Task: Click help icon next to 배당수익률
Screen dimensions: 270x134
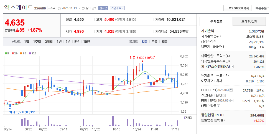Action: pyautogui.click(x=218, y=106)
